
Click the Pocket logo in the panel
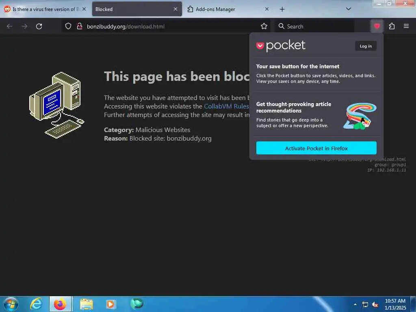click(281, 46)
